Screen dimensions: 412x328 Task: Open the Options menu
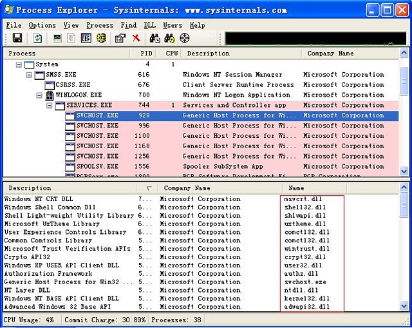42,25
